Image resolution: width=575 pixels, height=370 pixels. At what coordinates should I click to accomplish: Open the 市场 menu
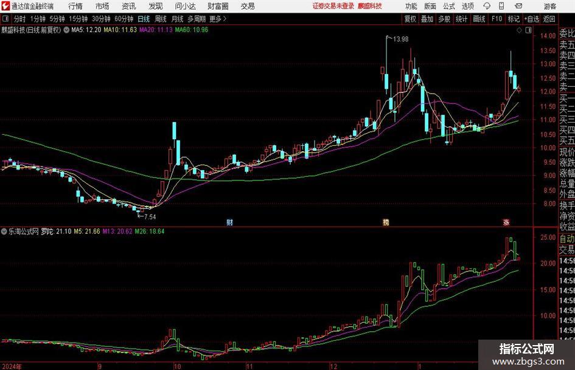click(102, 6)
